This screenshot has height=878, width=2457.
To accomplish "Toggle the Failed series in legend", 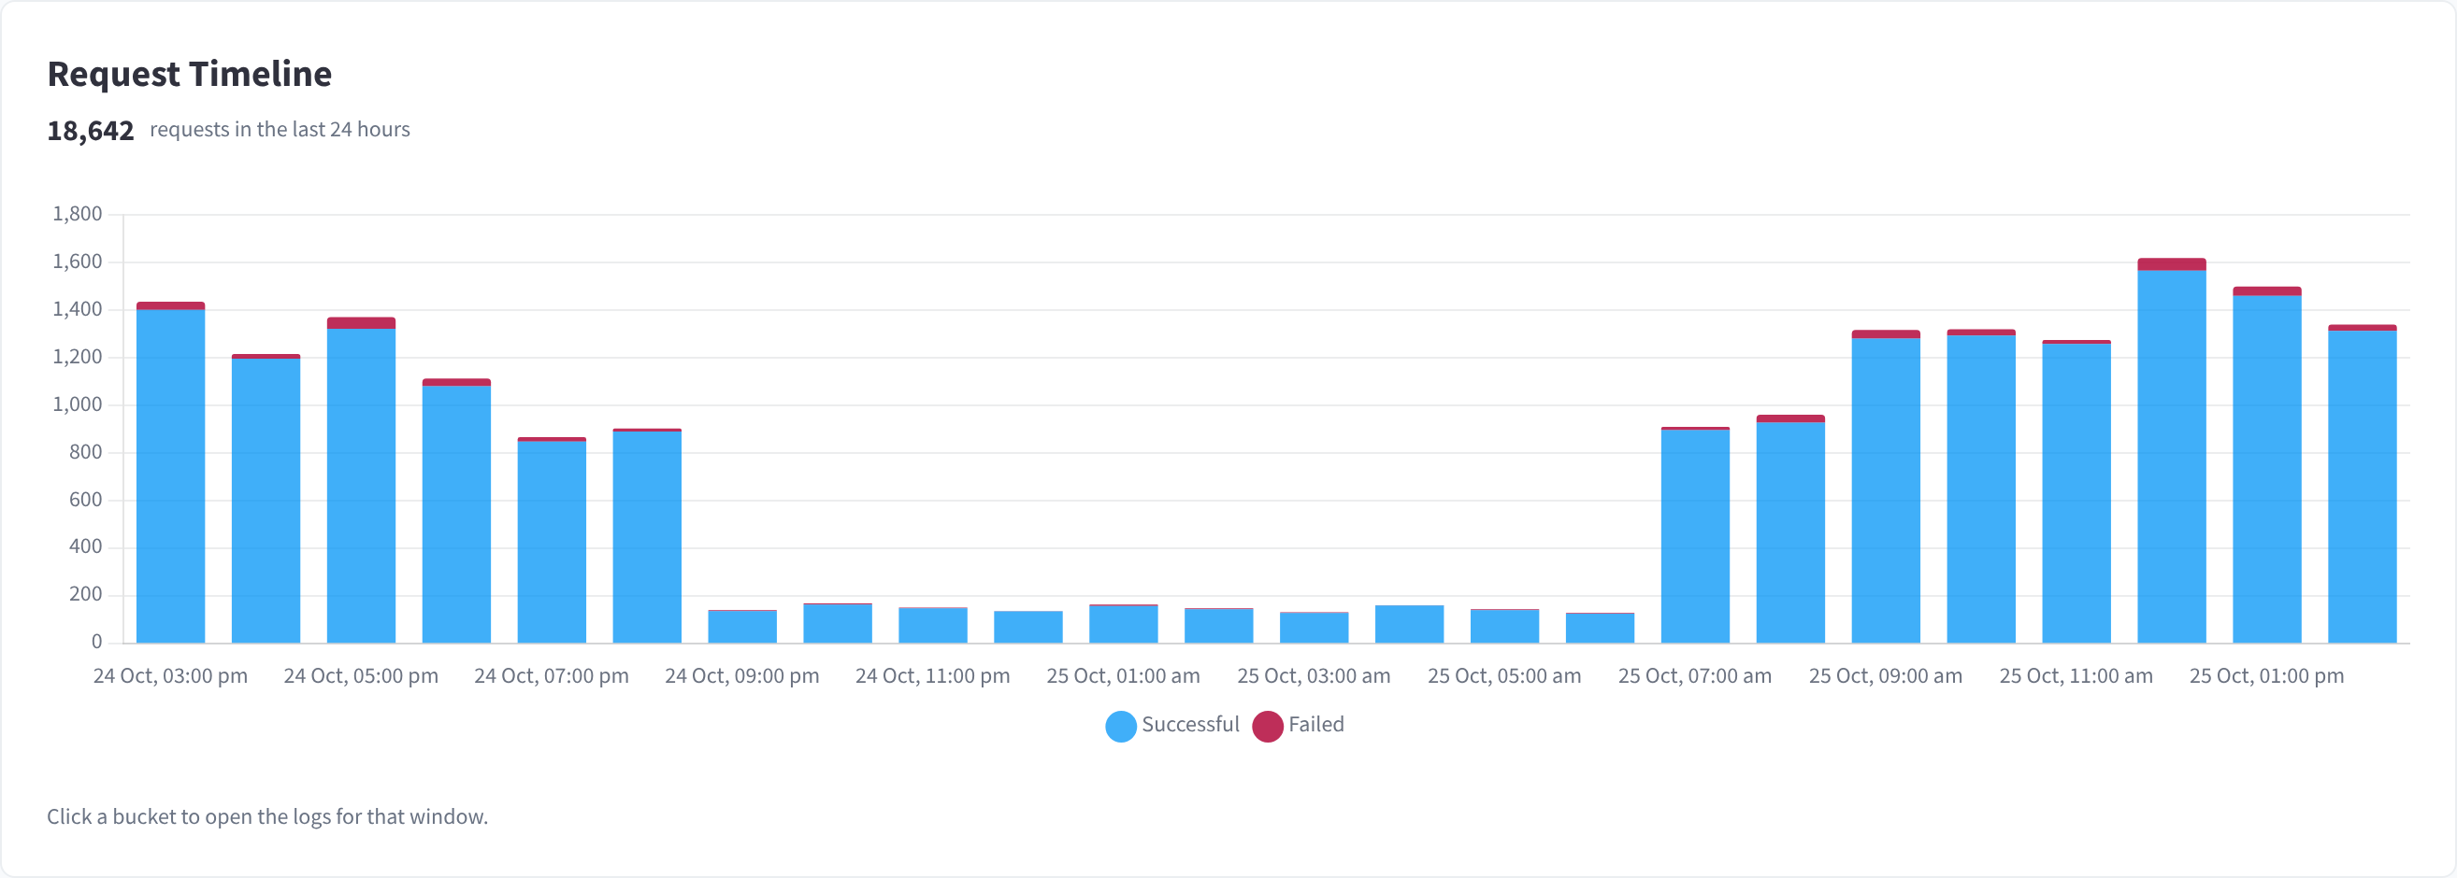I will click(1298, 725).
